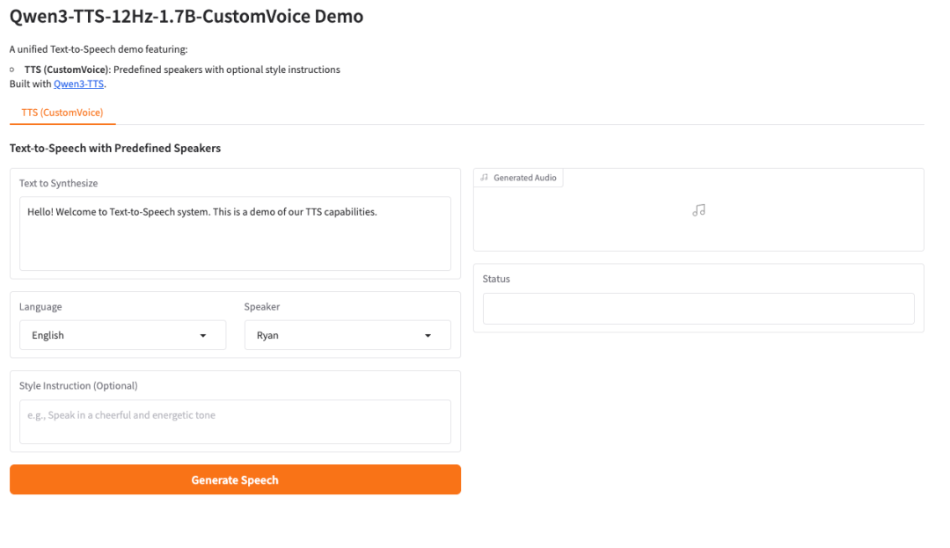This screenshot has height=548, width=950.
Task: Click the Style Instruction (Optional) label
Action: 78,386
